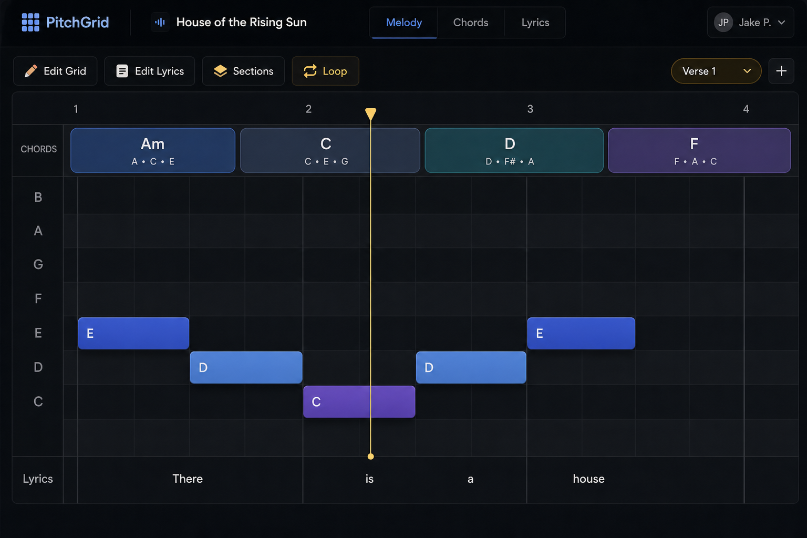Open the Verse 1 section dropdown
Screen dimensions: 807x538
716,71
